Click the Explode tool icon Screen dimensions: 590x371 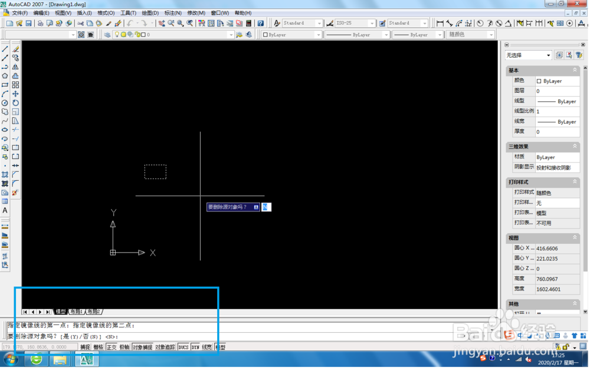15,193
